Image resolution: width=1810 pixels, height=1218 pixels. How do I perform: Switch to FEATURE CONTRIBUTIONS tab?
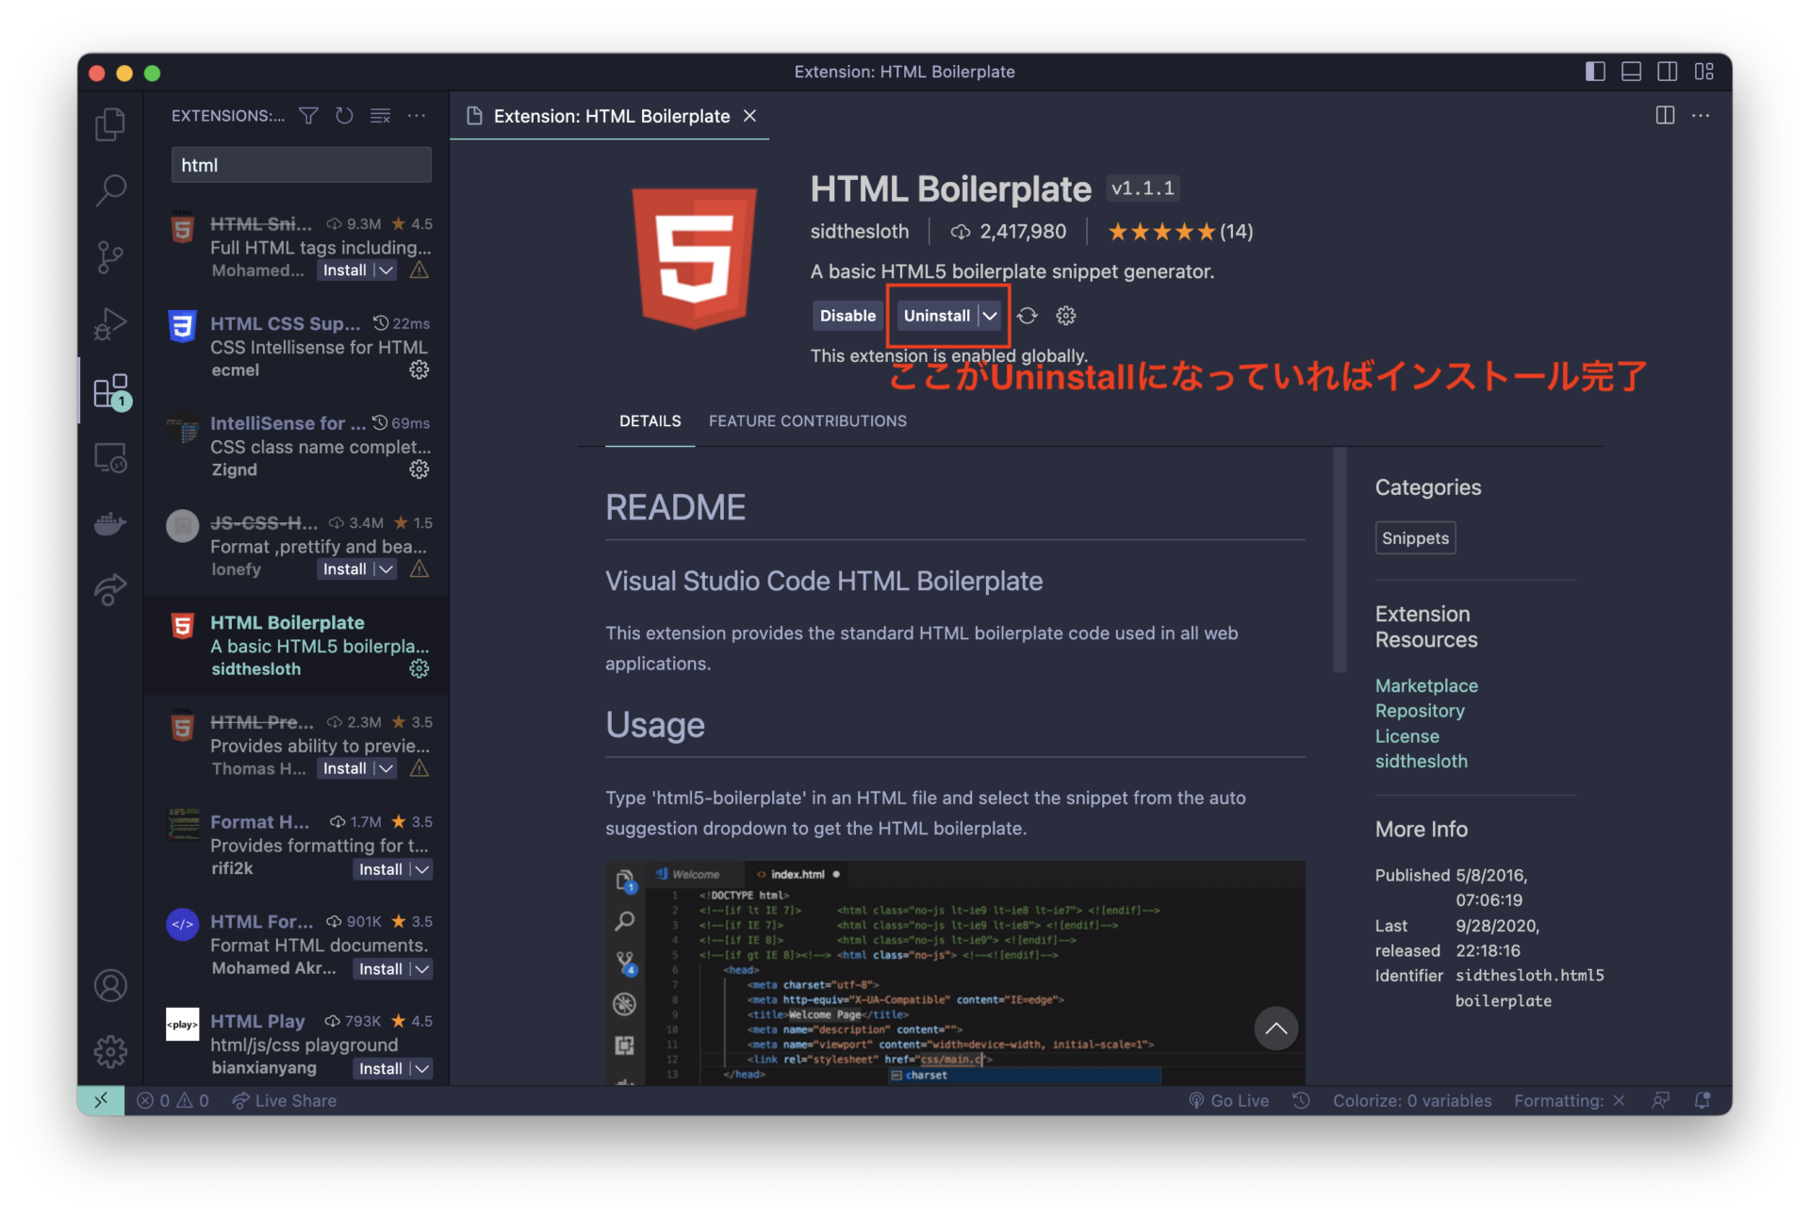coord(808,421)
